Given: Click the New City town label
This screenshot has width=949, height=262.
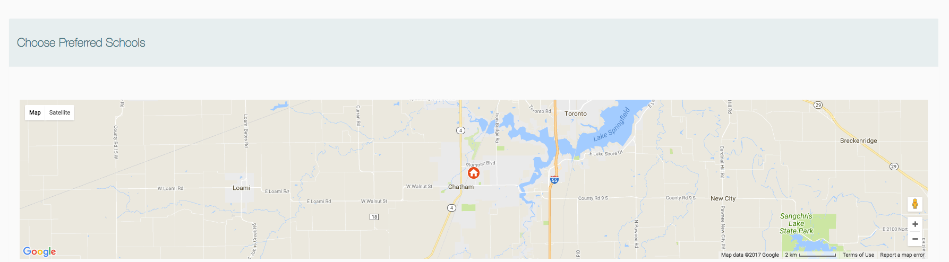Looking at the screenshot, I should tap(723, 198).
